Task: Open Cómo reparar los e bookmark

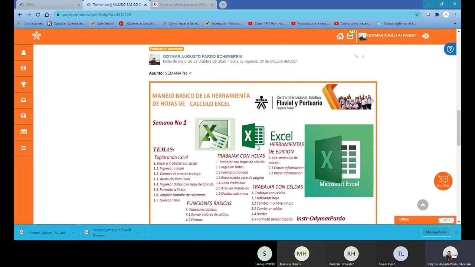Action: tap(181, 23)
